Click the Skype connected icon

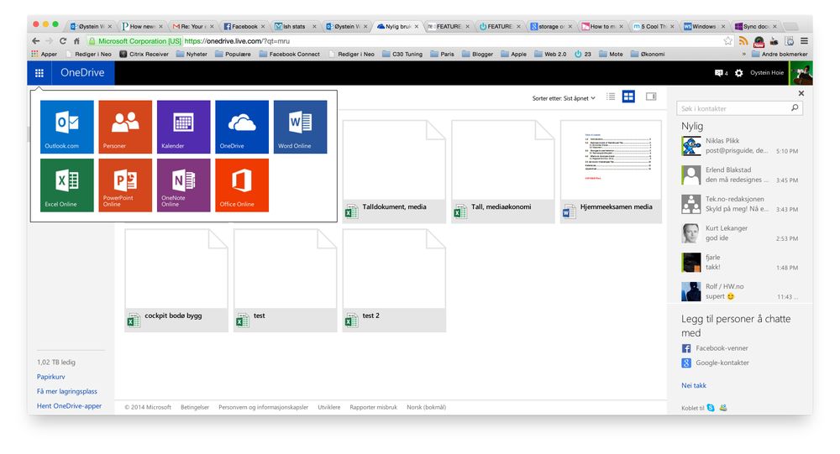[711, 407]
